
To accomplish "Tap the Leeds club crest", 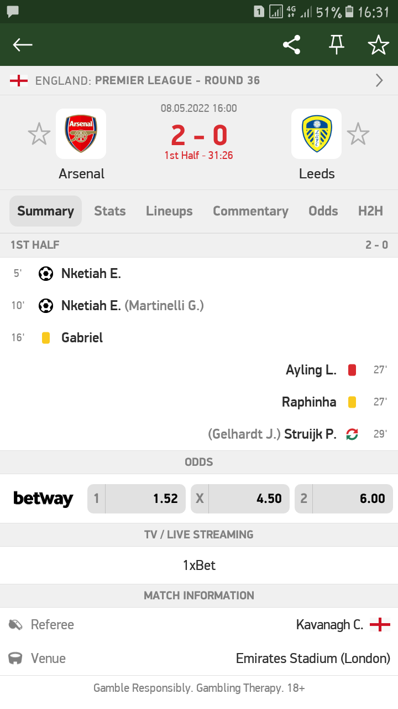I will 317,134.
